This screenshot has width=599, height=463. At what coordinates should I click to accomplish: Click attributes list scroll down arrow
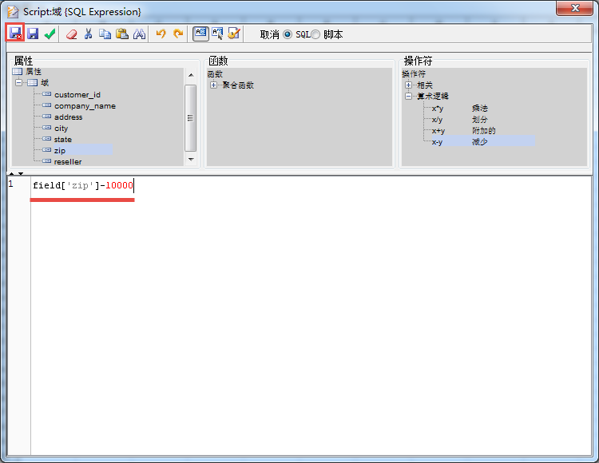pos(191,159)
